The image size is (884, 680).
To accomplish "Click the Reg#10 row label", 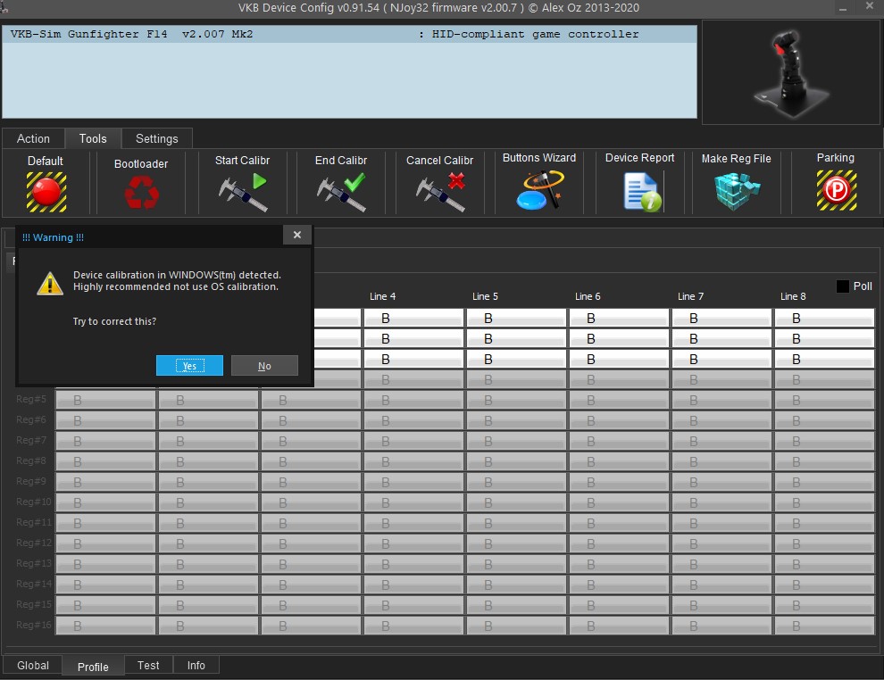I will [x=34, y=502].
